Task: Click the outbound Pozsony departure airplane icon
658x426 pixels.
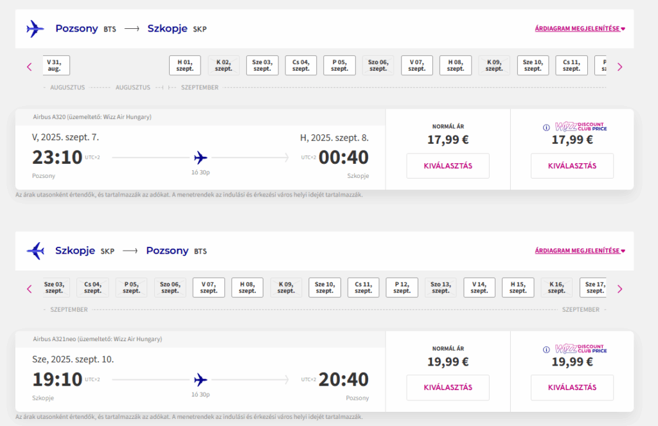Action: point(35,29)
